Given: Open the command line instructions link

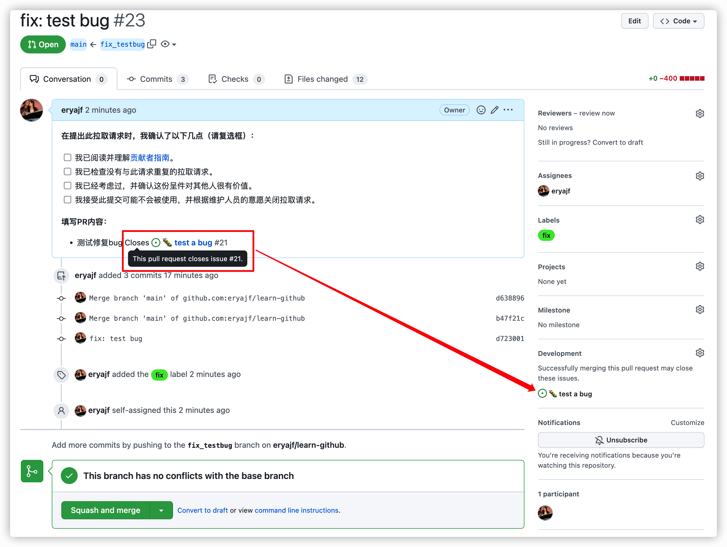Looking at the screenshot, I should tap(297, 510).
